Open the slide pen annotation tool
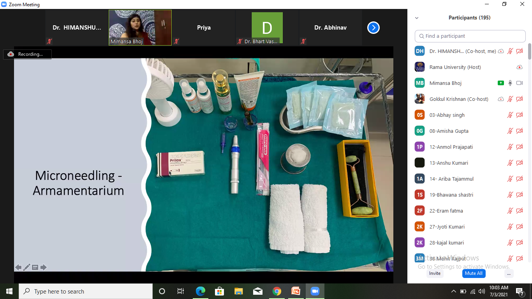This screenshot has width=532, height=299. coord(27,267)
